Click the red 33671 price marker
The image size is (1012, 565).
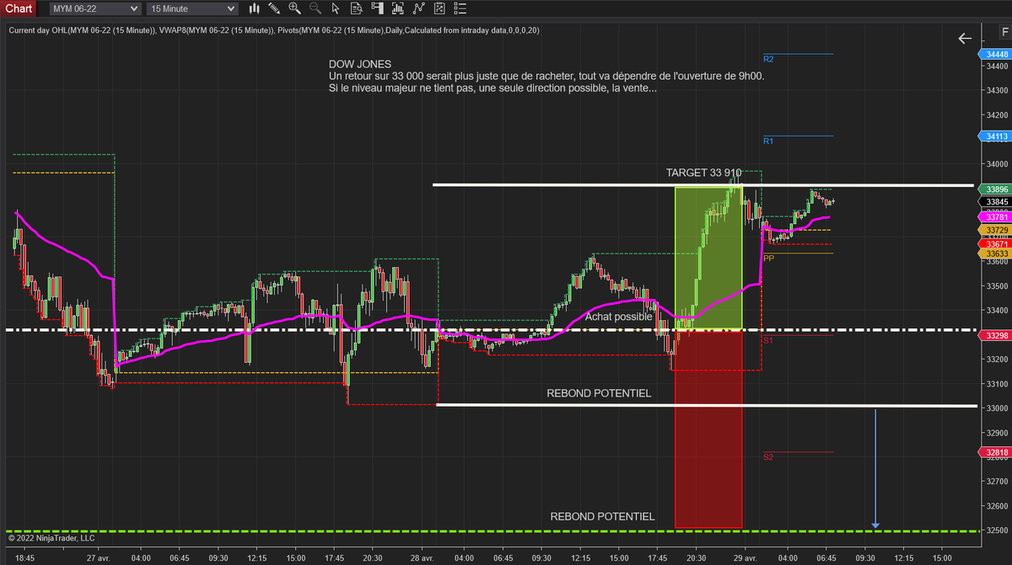(x=994, y=243)
